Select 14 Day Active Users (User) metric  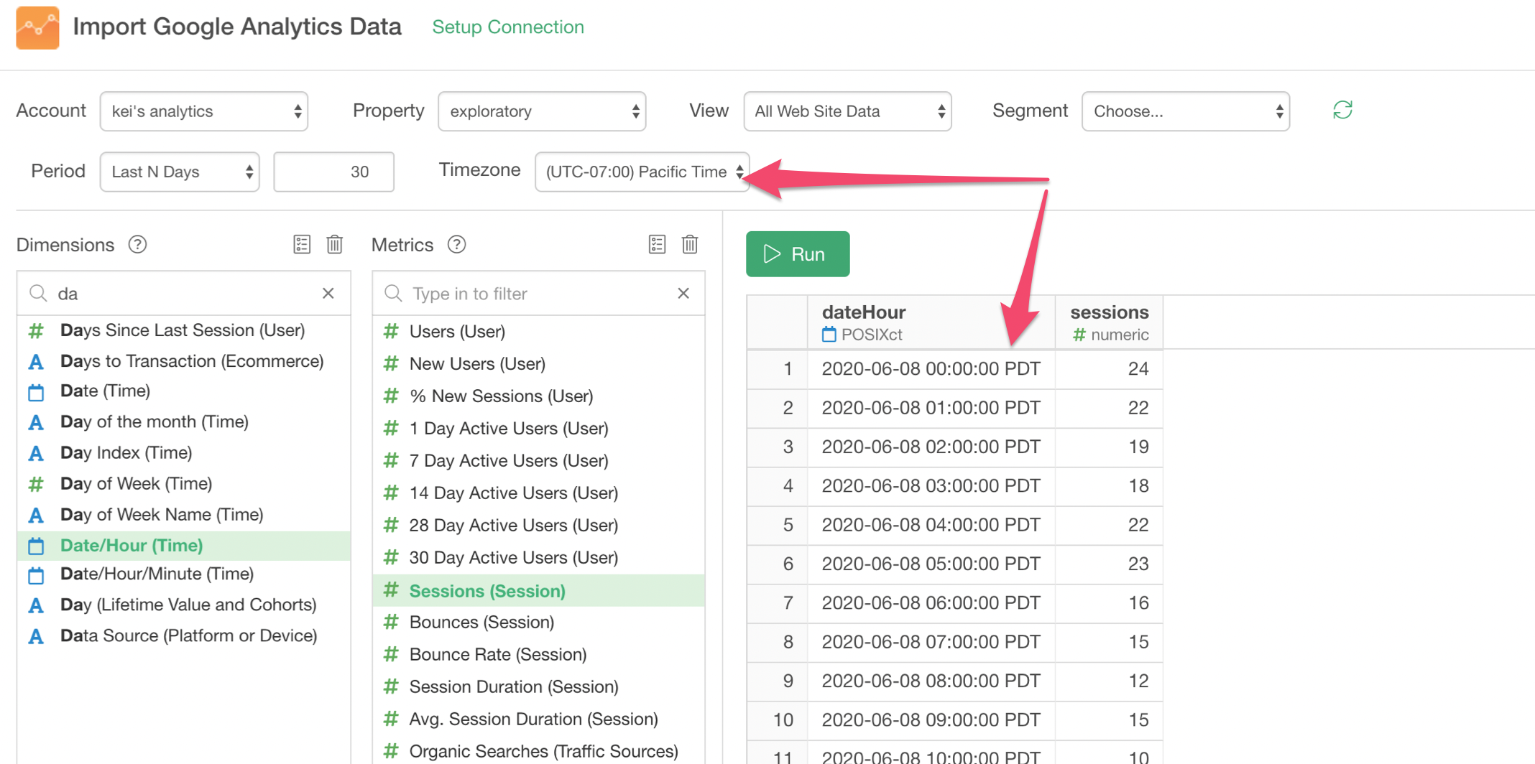(538, 493)
